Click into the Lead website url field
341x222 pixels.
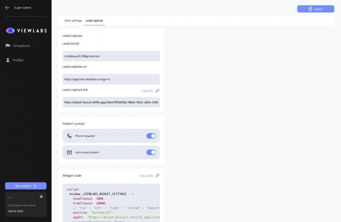click(111, 79)
